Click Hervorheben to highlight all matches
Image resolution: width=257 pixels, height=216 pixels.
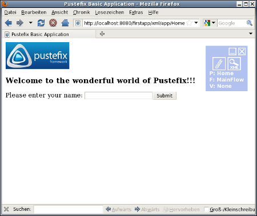coord(182,209)
